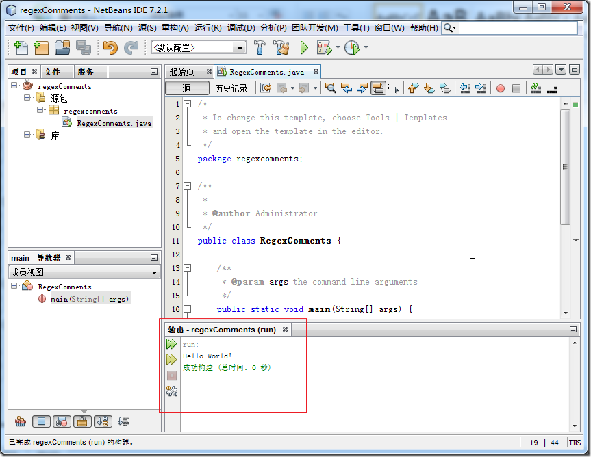Click the New Project toolbar icon
Viewport: 591px width, 457px height.
pos(41,48)
